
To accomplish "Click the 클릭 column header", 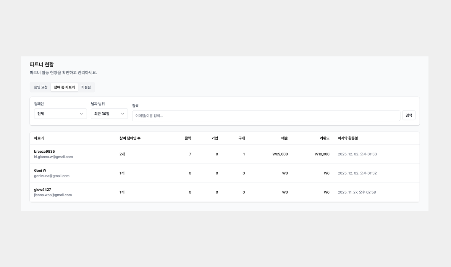I will click(188, 138).
